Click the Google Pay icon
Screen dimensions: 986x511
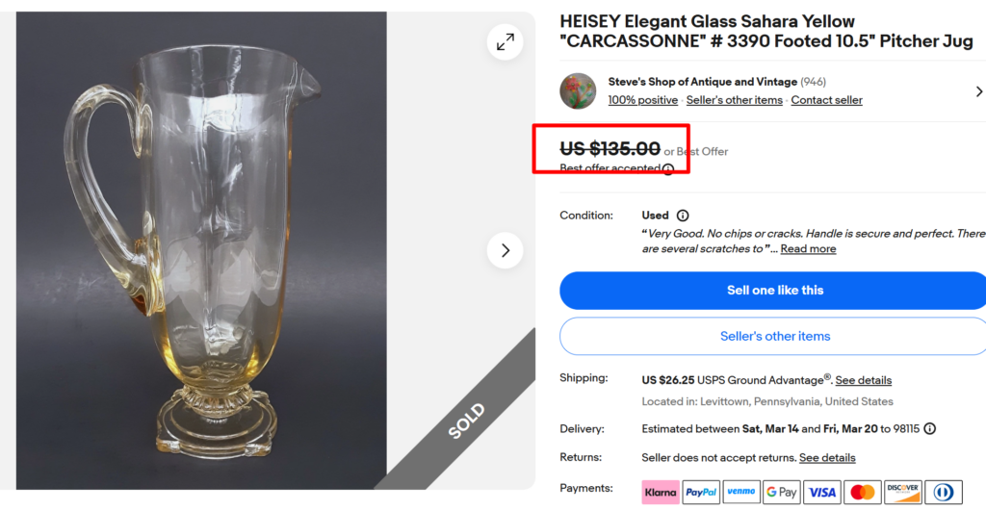[x=781, y=492]
